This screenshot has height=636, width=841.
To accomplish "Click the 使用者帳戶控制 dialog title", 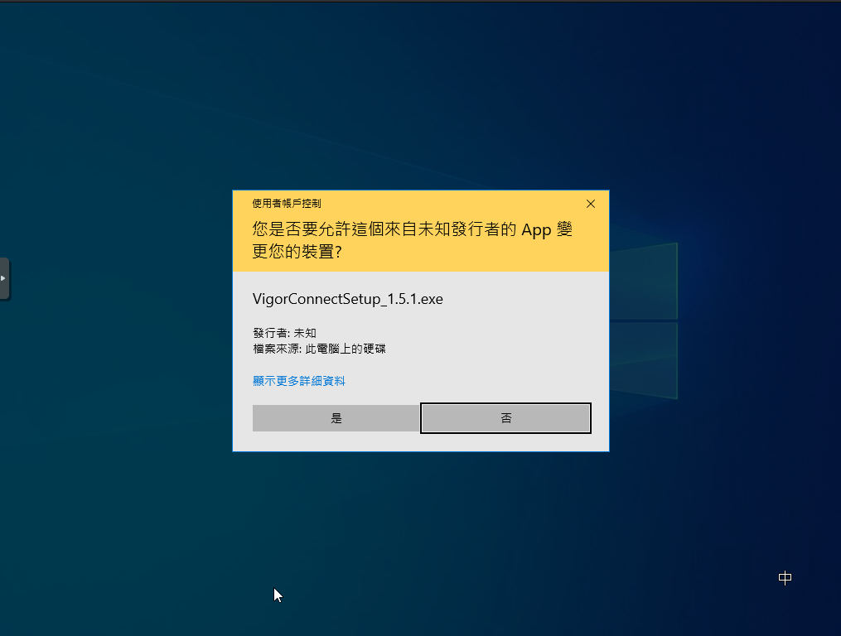I will tap(287, 204).
